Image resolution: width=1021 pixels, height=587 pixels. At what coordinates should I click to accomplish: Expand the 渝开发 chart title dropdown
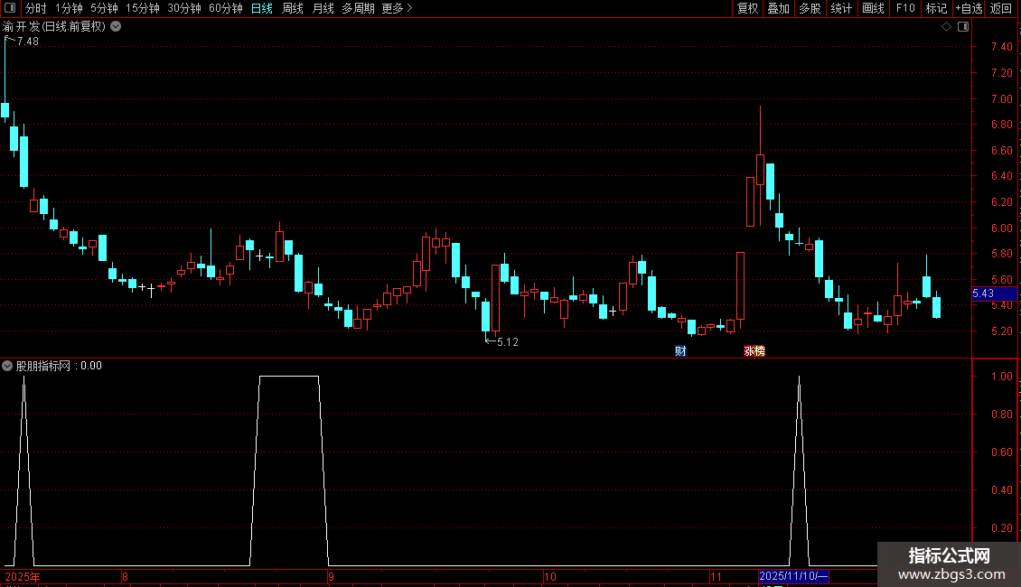[x=116, y=27]
